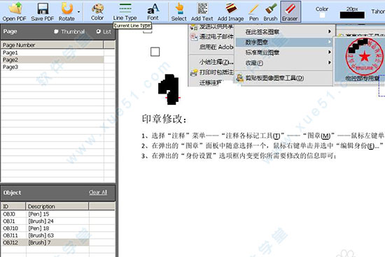
Task: Click the Clear All link
Action: tap(98, 192)
